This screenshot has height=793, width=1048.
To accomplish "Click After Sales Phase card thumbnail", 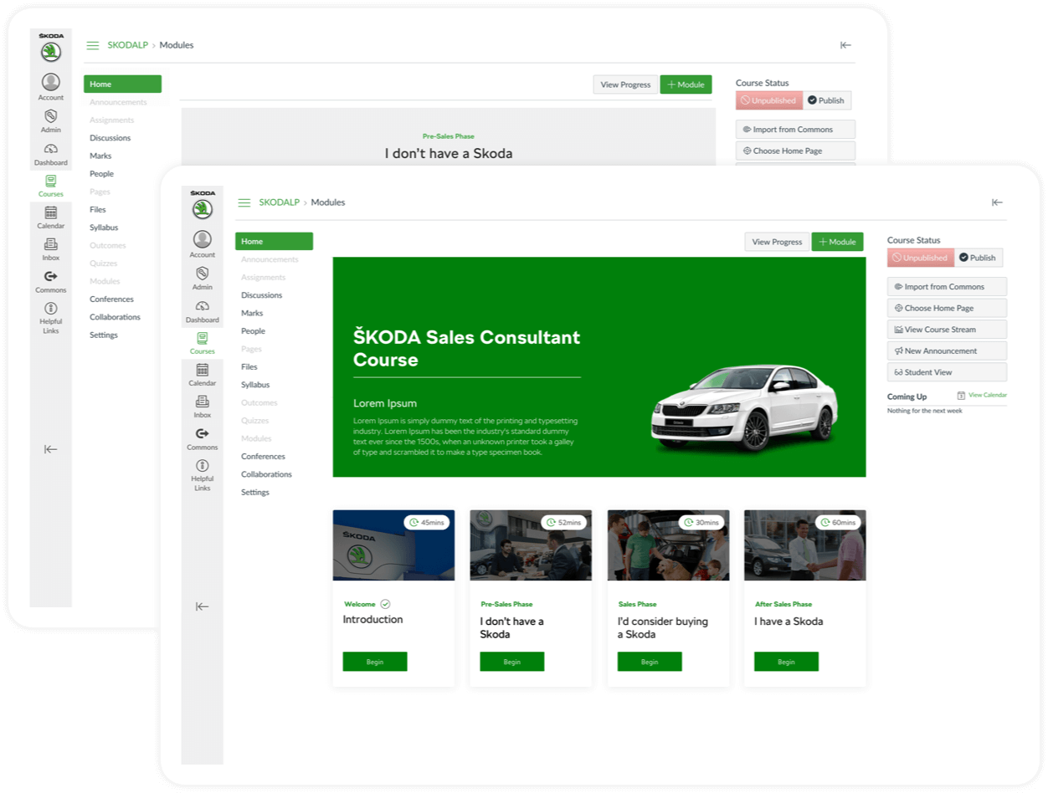I will pyautogui.click(x=805, y=545).
